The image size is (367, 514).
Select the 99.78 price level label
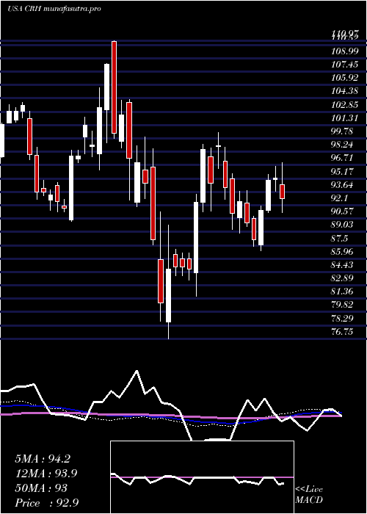(343, 131)
